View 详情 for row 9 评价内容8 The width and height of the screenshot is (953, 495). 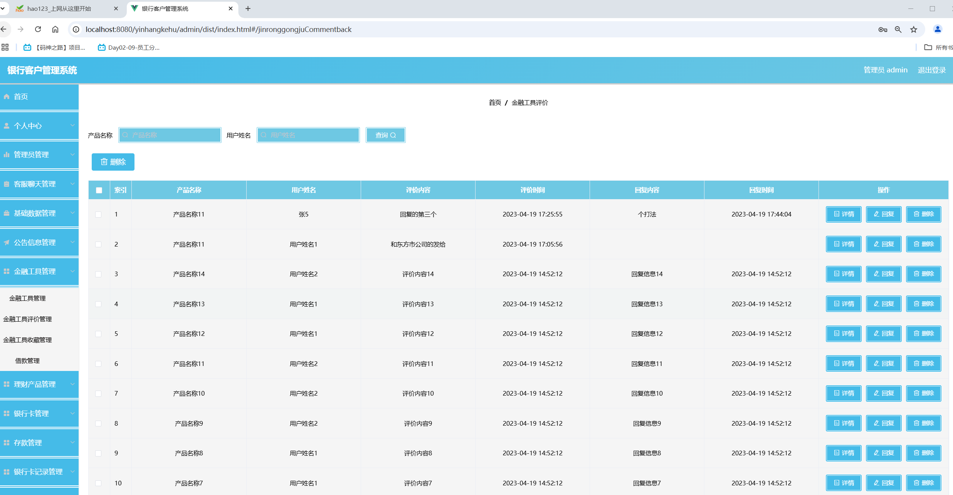[844, 453]
